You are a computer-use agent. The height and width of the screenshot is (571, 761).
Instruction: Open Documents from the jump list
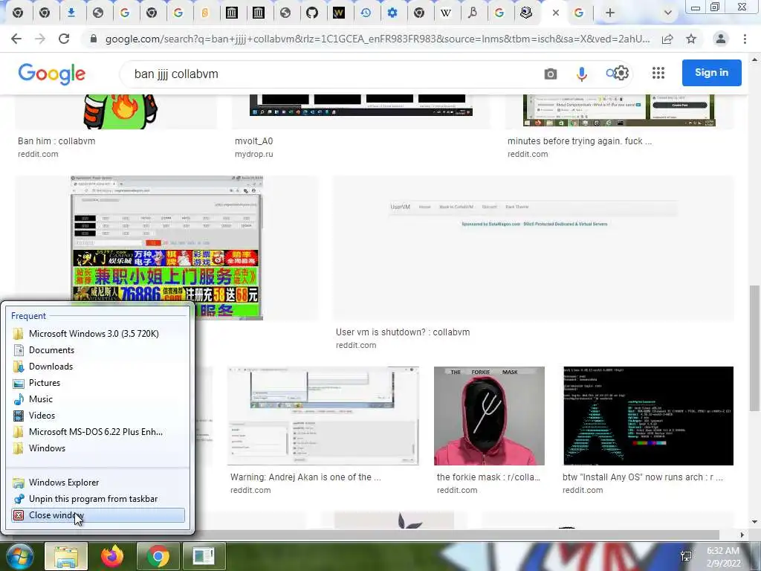(x=98, y=350)
